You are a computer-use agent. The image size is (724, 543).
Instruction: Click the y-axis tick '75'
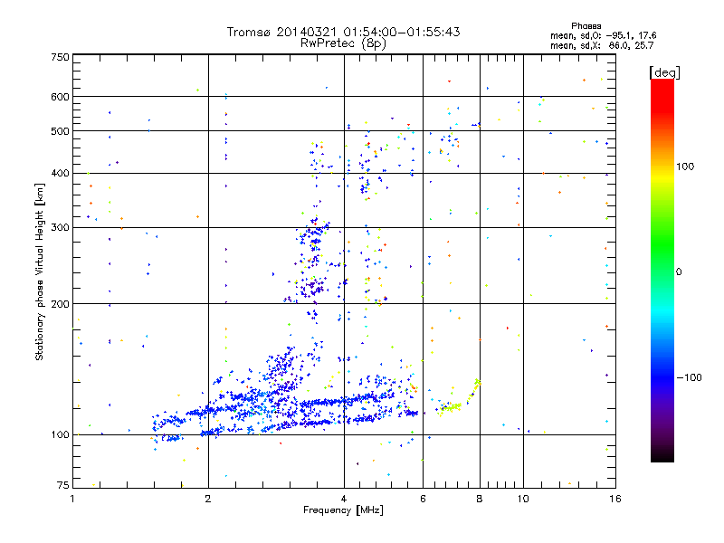[x=63, y=485]
